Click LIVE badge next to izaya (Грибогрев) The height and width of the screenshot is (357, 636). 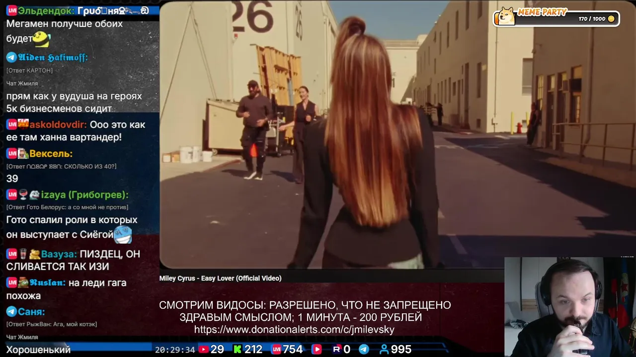tap(11, 195)
